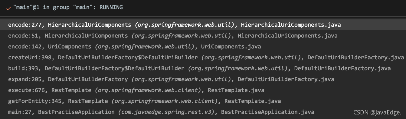Viewport: 406px width, 119px height.
Task: Select the build:393 DefaultUriBuilder frame
Action: 203,68
